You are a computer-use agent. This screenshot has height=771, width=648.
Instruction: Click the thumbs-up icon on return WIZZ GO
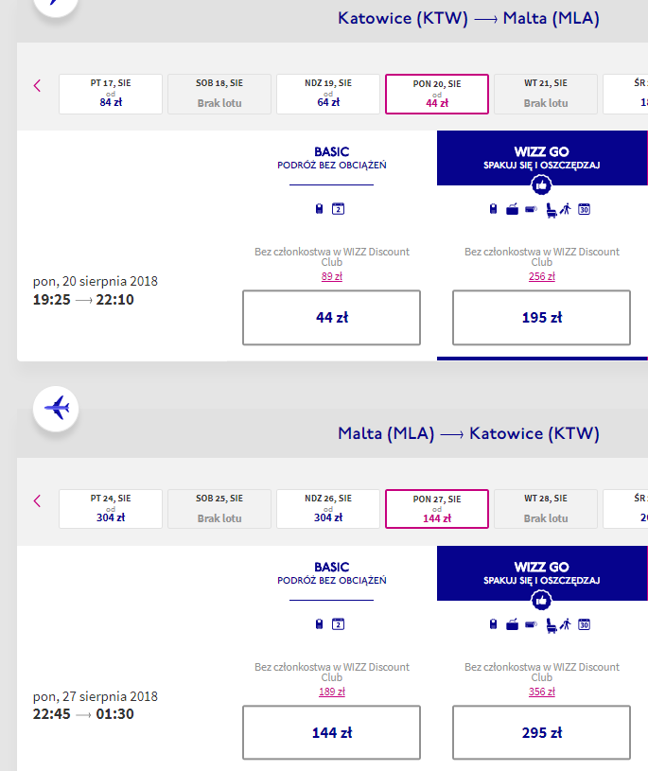(x=541, y=601)
